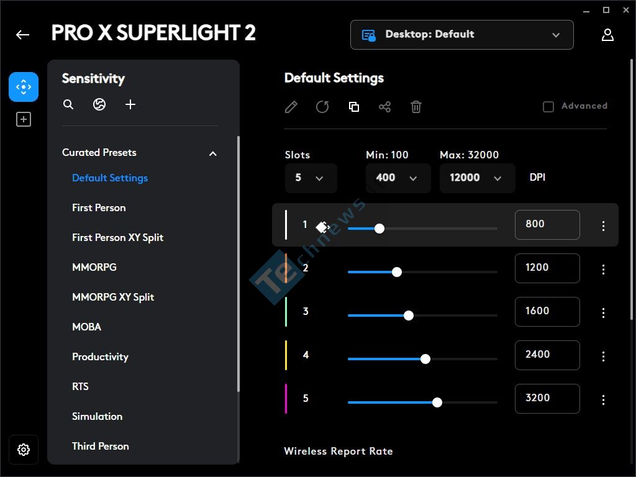Click the add new preset plus icon

tap(130, 104)
